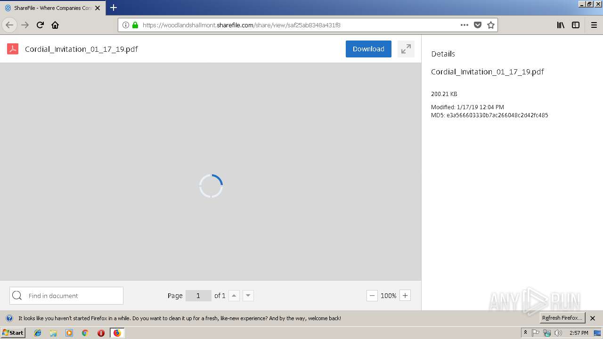Click the 2:57 PM clock

click(x=579, y=333)
